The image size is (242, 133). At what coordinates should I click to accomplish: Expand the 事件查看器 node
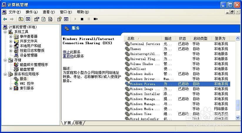click(x=11, y=36)
